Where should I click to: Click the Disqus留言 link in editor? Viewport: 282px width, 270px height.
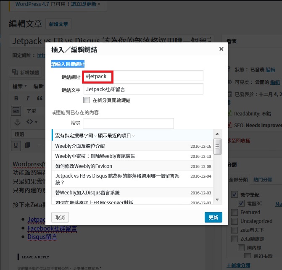pos(42,237)
